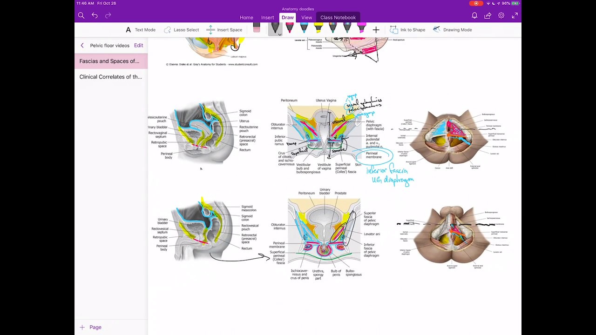Screen dimensions: 596x335
Task: Select the magenta highlighter
Action: (x=362, y=29)
